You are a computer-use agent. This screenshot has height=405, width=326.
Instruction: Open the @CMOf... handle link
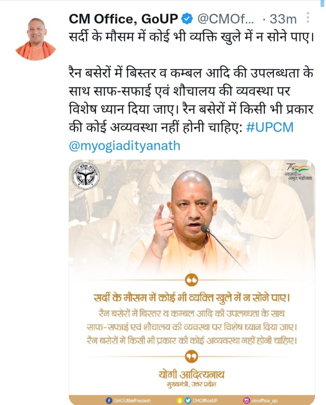click(x=226, y=19)
